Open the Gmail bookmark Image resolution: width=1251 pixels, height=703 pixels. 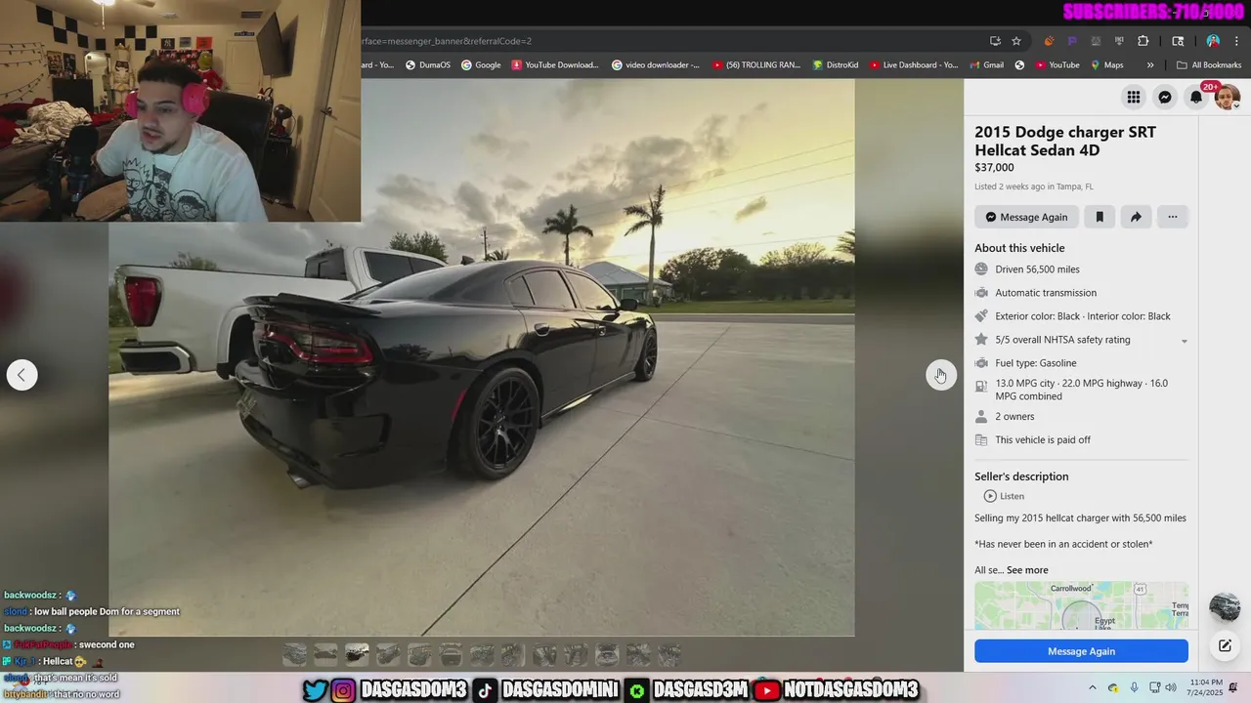click(x=986, y=65)
